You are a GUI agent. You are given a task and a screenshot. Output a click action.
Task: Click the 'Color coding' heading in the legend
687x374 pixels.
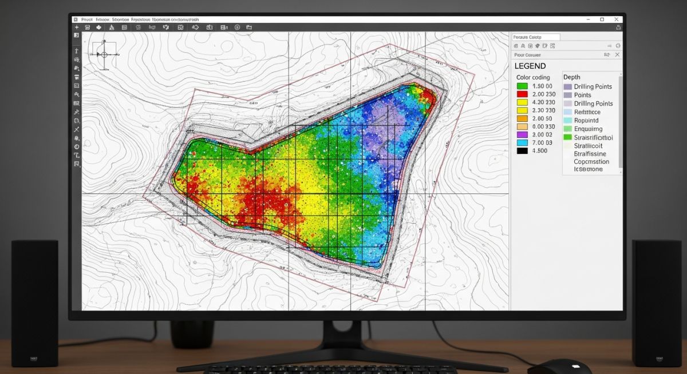pyautogui.click(x=533, y=77)
